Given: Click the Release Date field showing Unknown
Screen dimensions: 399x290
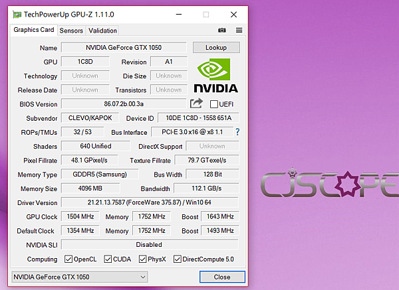Looking at the screenshot, I should click(x=85, y=90).
